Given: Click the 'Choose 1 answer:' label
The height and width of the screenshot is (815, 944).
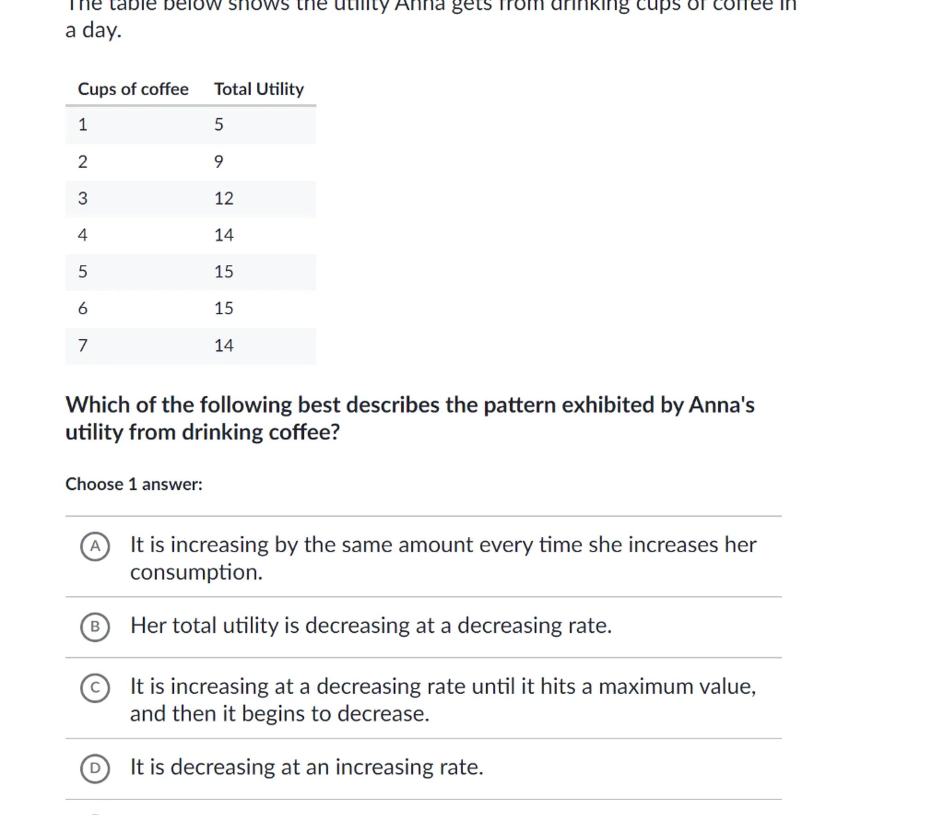Looking at the screenshot, I should [134, 484].
